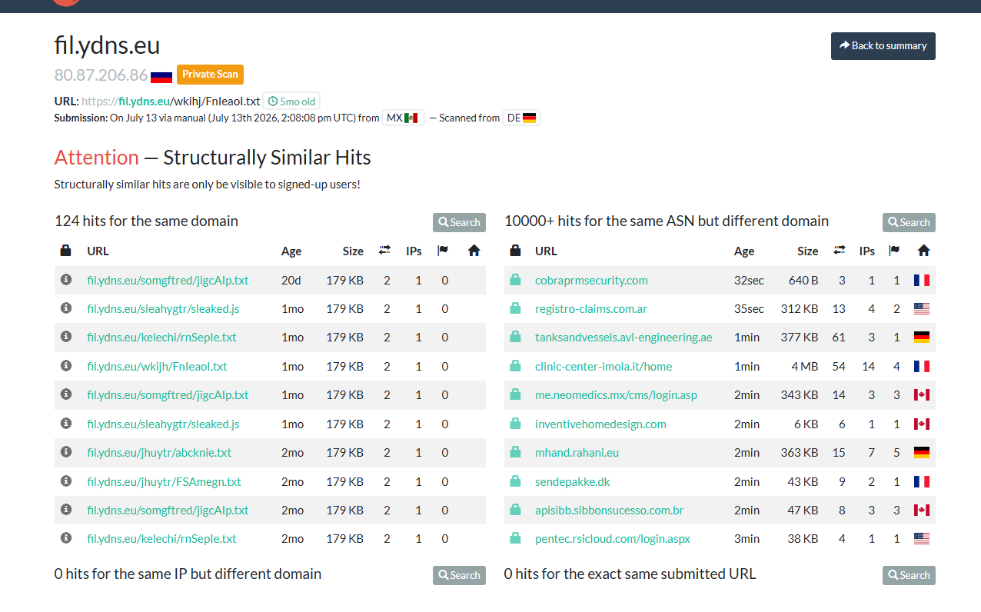Screen dimensions: 981x612
Task: Click info icon for 20d-old jigcAIp.txt row
Action: point(66,279)
